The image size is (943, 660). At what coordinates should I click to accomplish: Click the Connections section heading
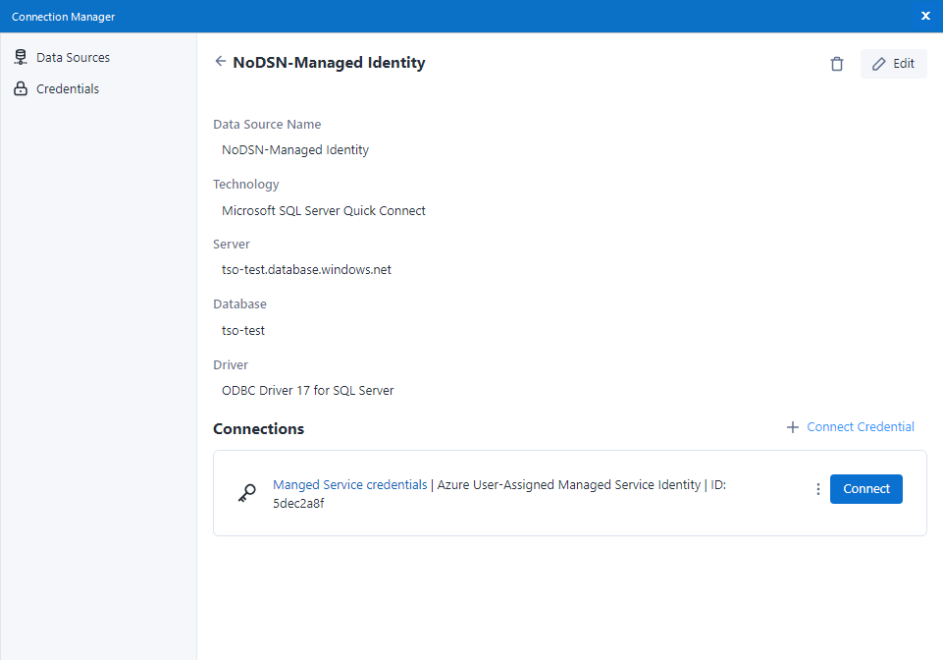click(258, 429)
